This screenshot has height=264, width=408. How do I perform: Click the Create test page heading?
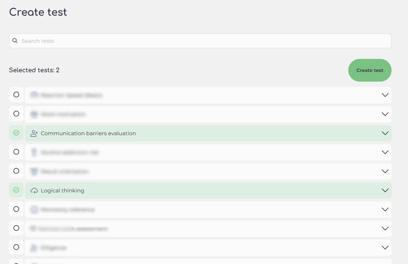click(38, 12)
